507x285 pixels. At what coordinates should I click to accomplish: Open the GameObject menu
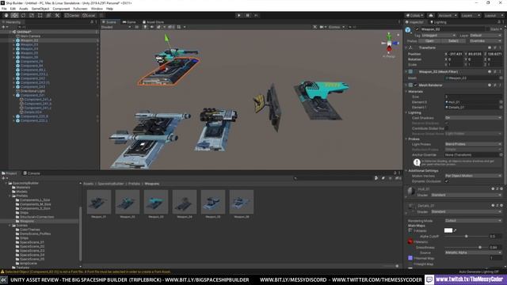40,9
